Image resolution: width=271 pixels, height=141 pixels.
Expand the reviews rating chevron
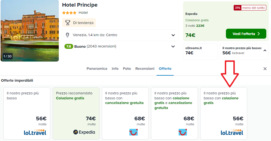pyautogui.click(x=173, y=46)
